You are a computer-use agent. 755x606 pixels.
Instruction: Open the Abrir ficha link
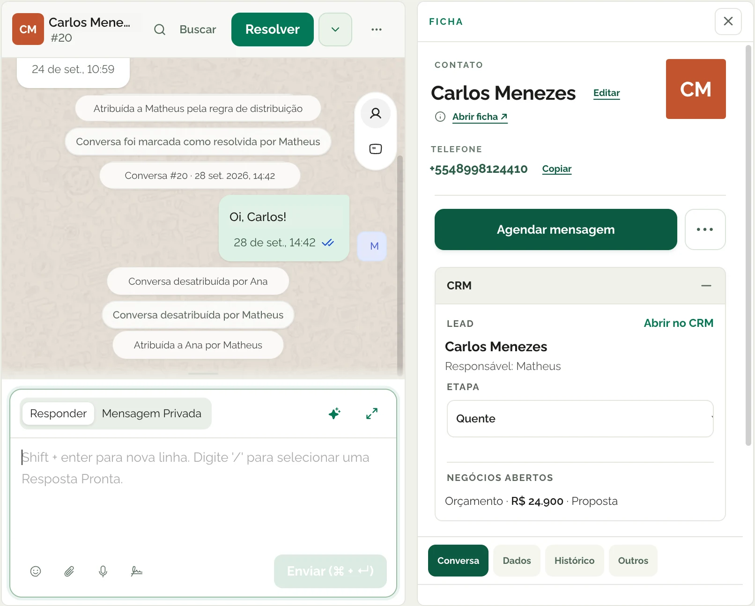click(x=480, y=117)
